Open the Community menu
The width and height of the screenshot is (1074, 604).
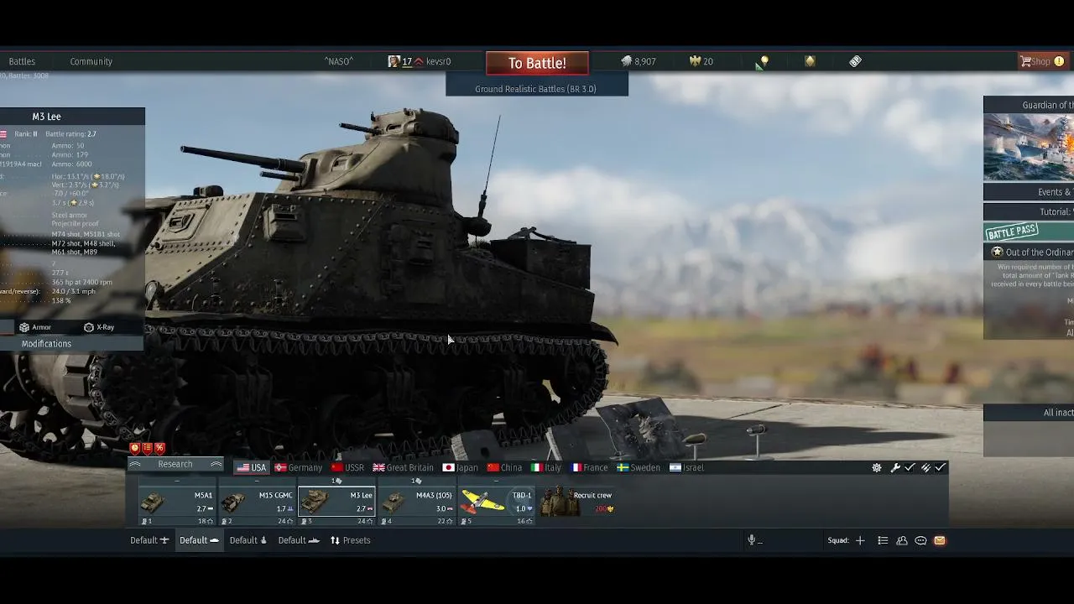[91, 61]
